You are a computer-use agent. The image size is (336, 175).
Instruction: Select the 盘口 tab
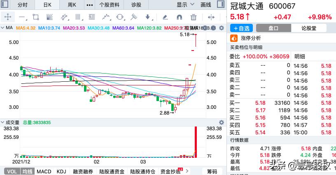[x=273, y=28]
